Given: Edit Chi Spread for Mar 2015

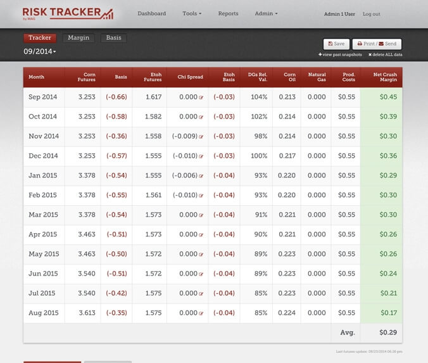Looking at the screenshot, I should click(x=201, y=215).
